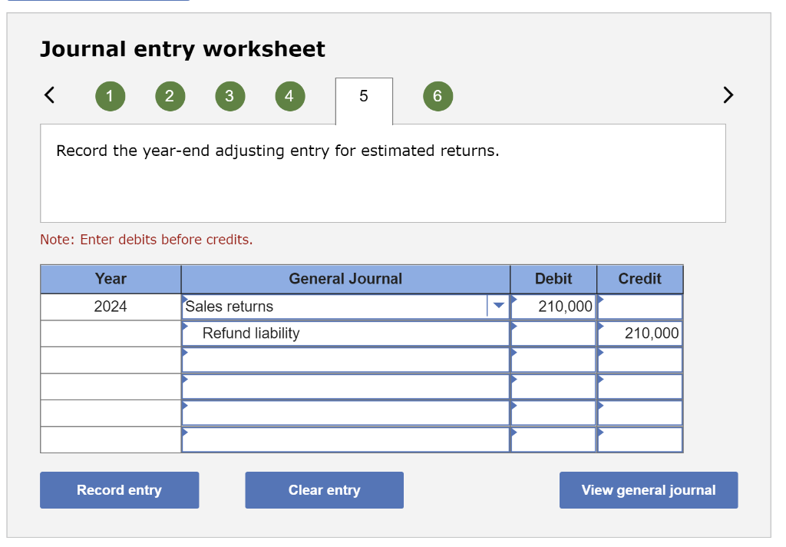Click the left navigation chevron arrow
786x547 pixels.
pos(48,94)
